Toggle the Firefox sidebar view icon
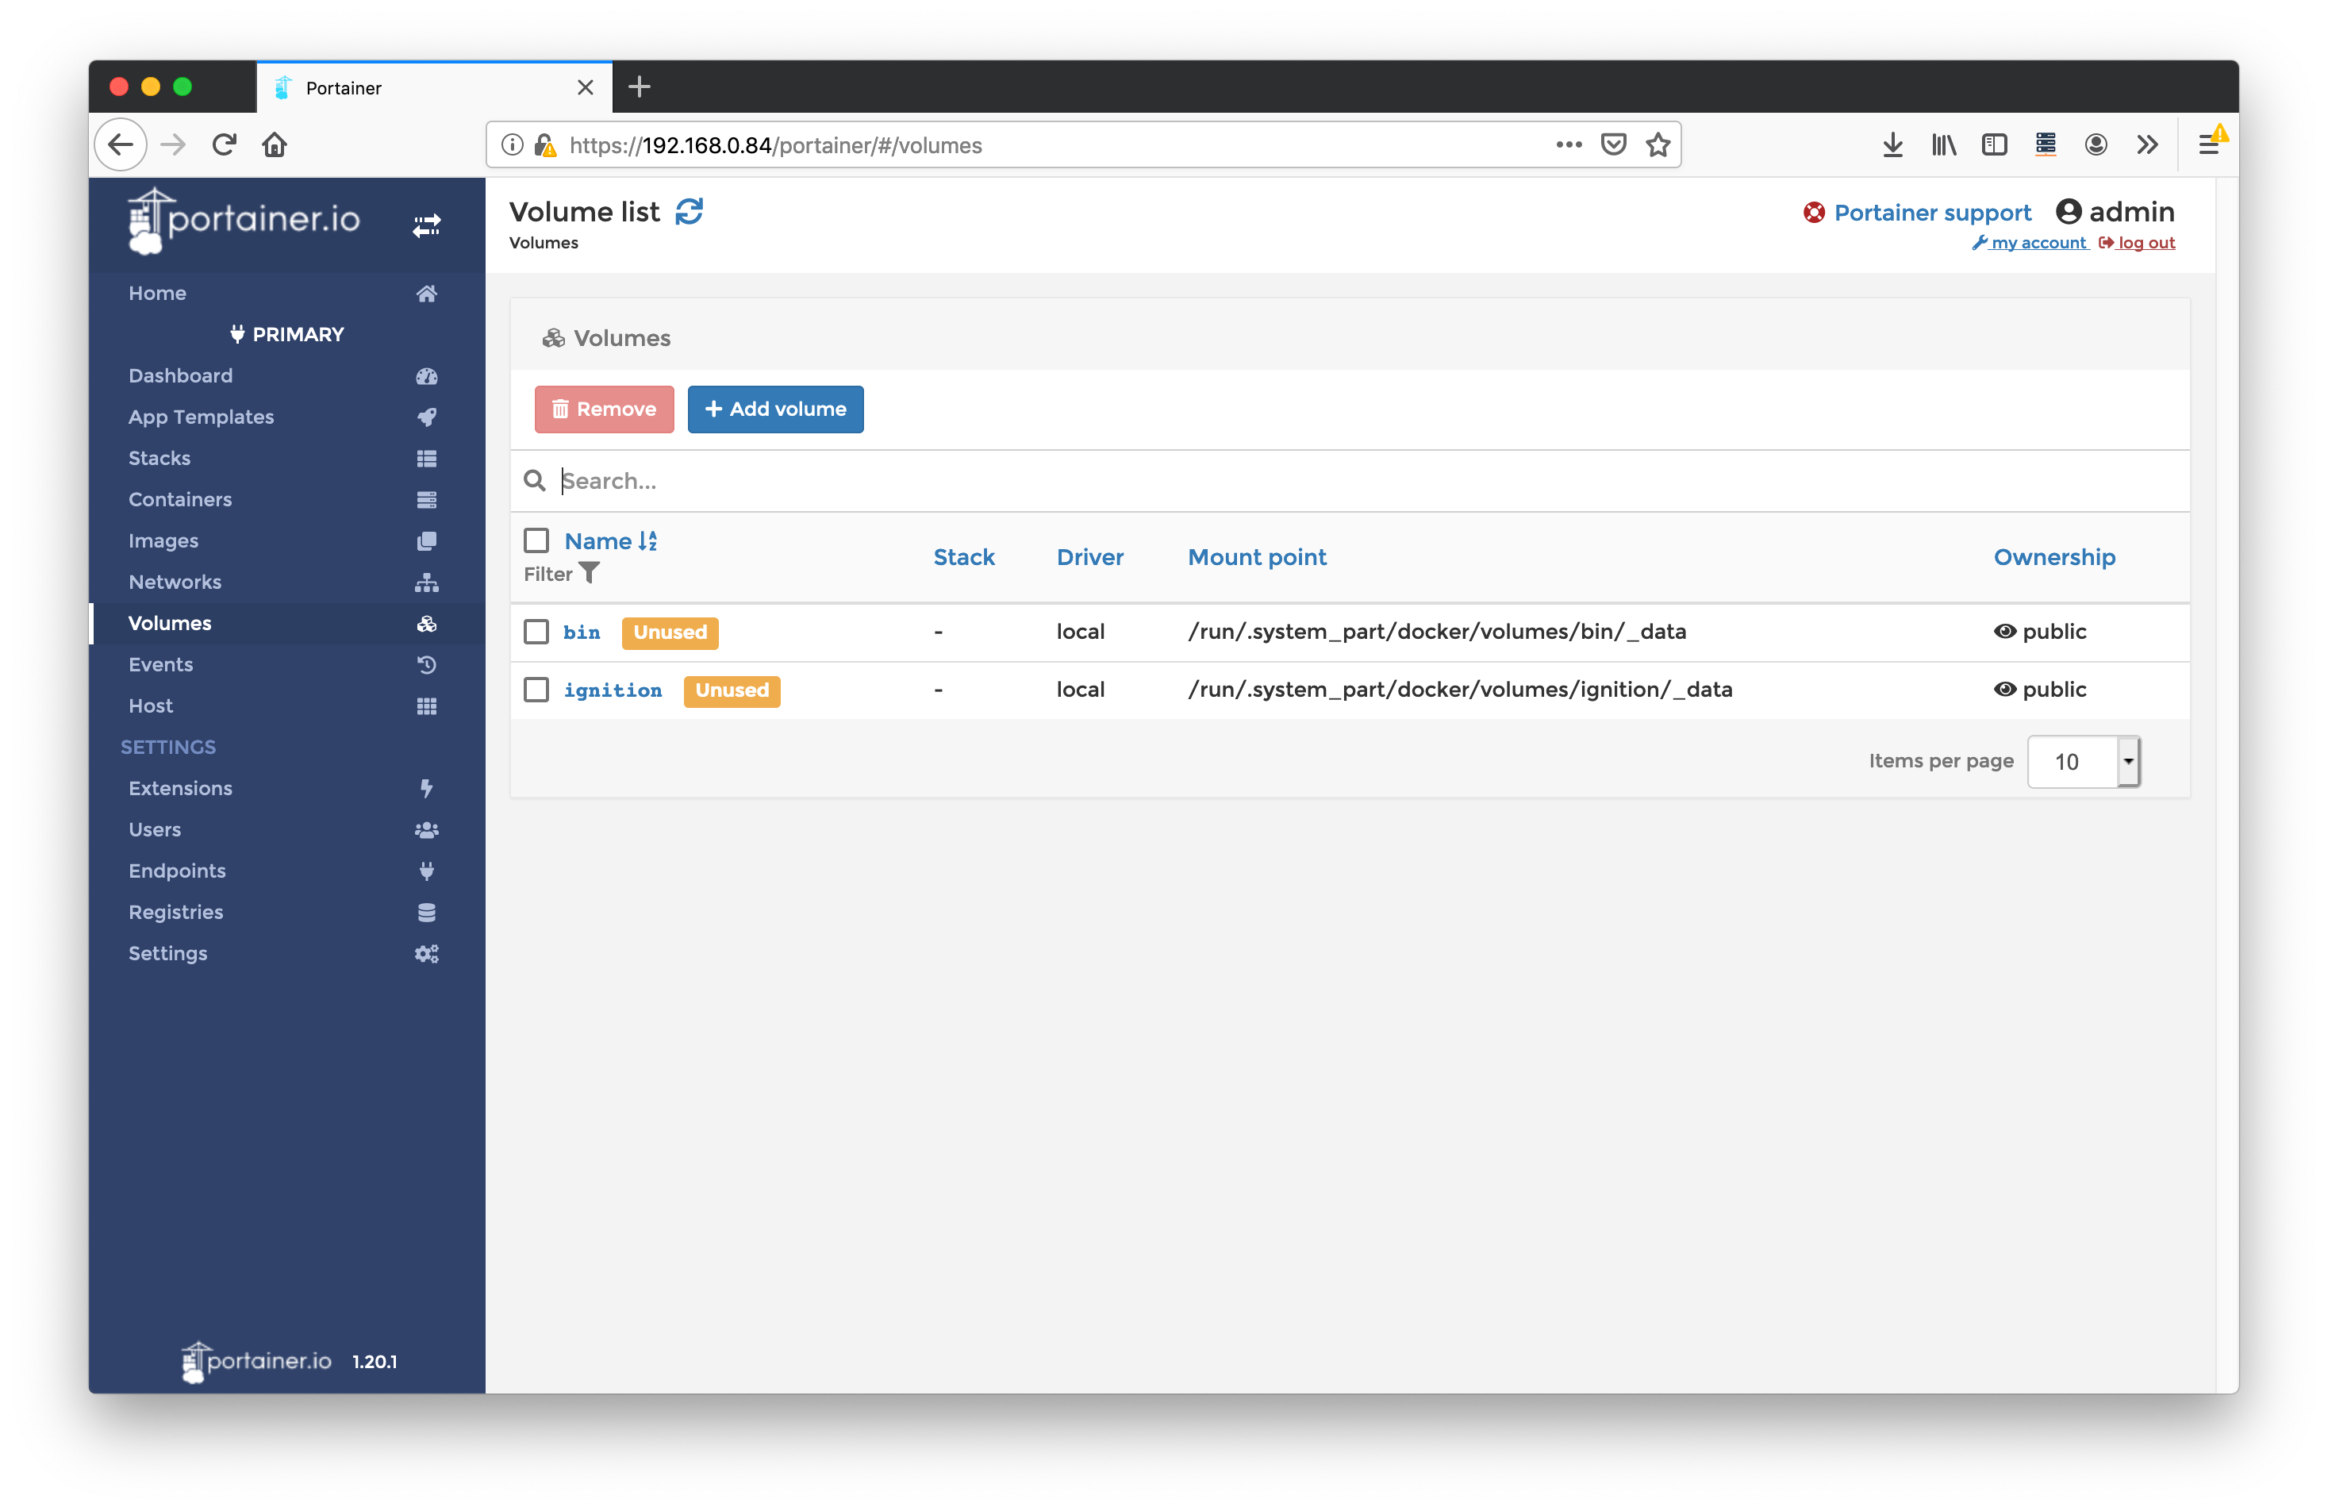 click(1995, 145)
